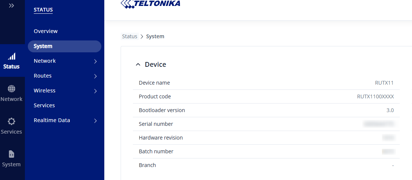
Task: Select System in the Status menu
Action: tap(43, 46)
